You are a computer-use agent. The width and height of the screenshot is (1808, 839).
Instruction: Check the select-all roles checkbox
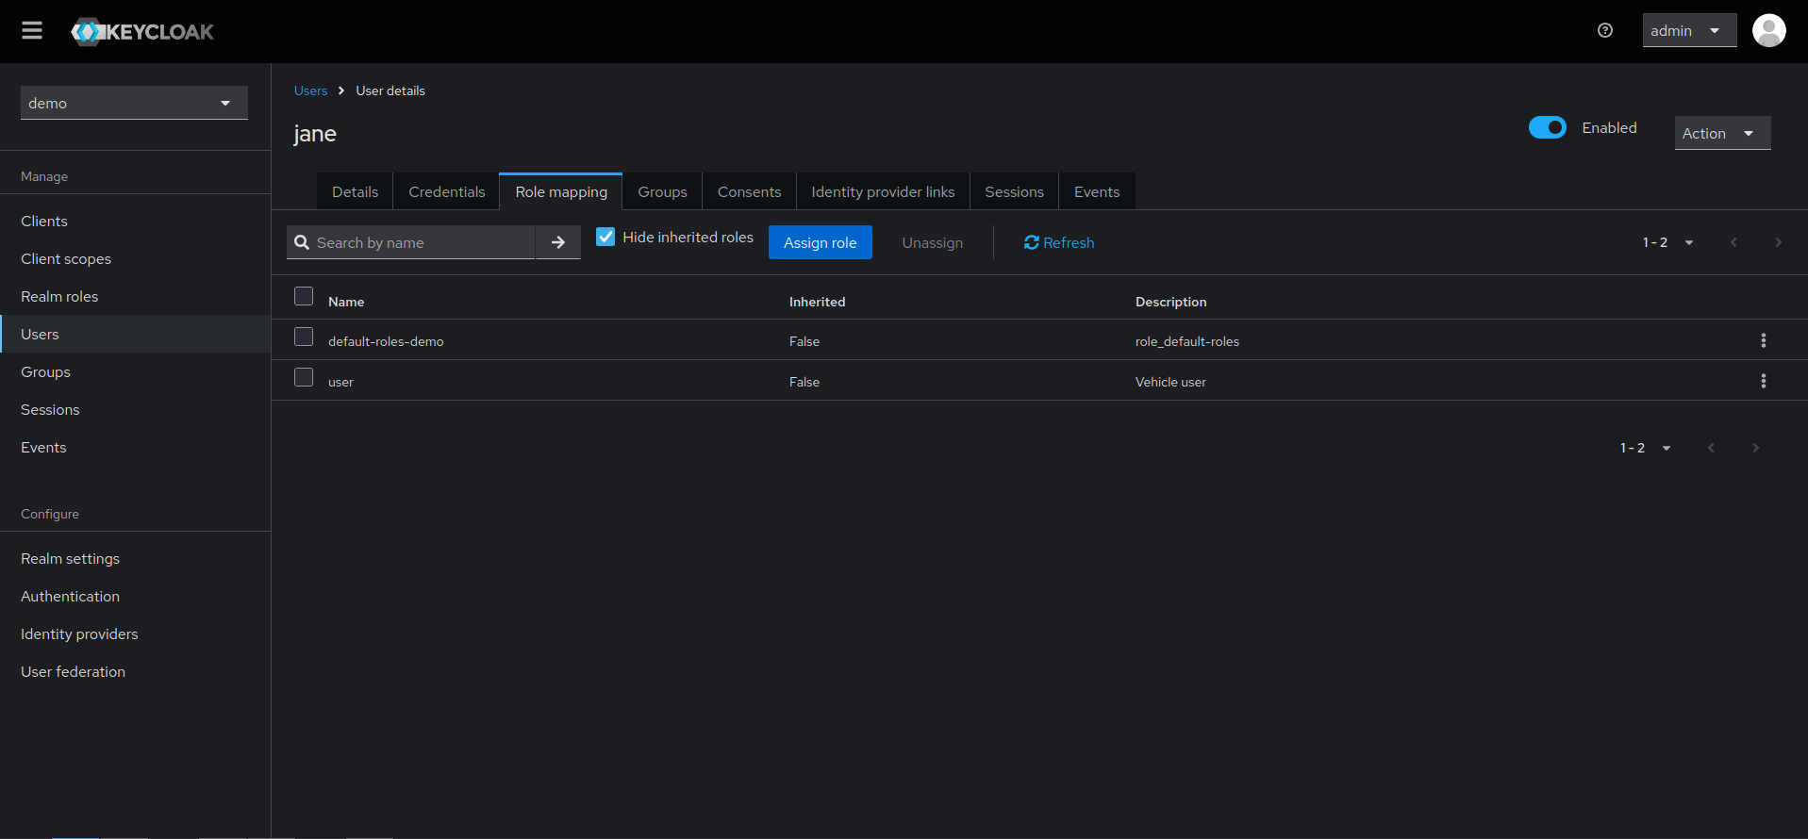[x=304, y=296]
